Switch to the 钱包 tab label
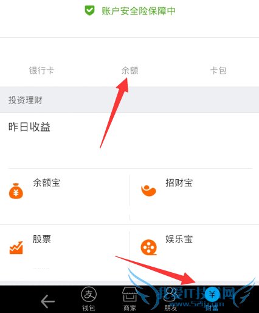This screenshot has width=259, height=313. 89,308
